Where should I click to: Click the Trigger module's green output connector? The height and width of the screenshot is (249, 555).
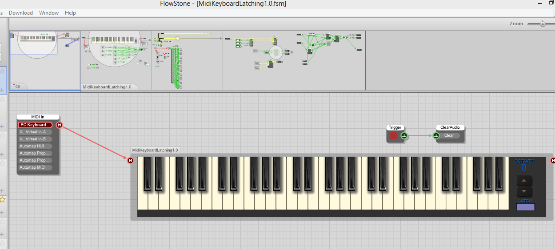[404, 136]
